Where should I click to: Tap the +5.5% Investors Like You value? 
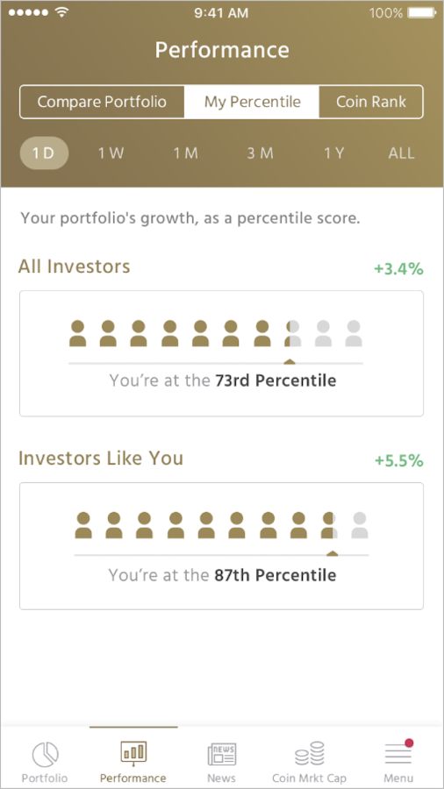click(x=398, y=460)
